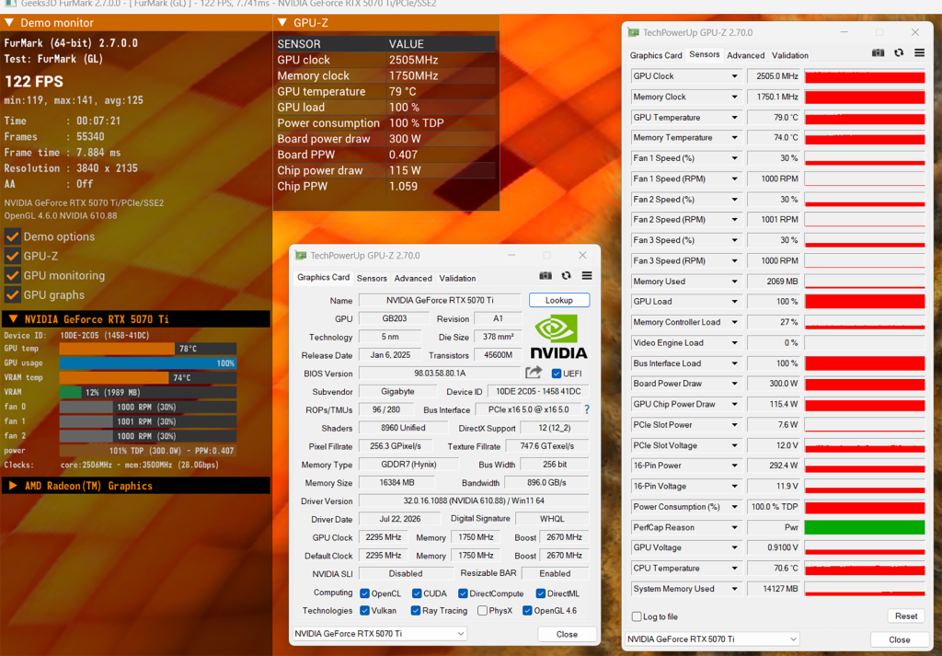The width and height of the screenshot is (942, 656).
Task: Toggle the GPU monitoring checkbox
Action: coord(13,275)
